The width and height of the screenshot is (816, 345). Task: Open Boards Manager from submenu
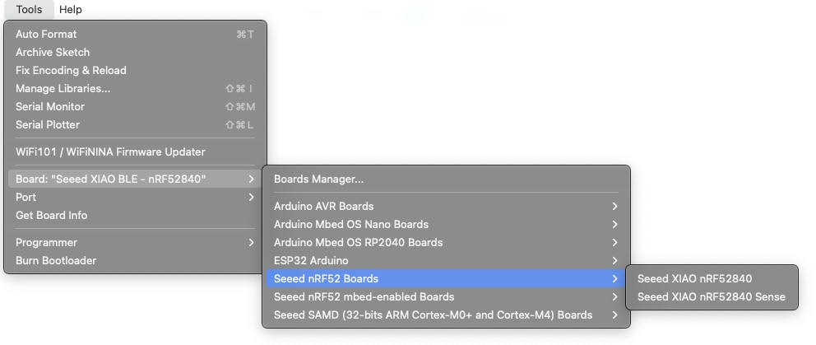(446, 179)
